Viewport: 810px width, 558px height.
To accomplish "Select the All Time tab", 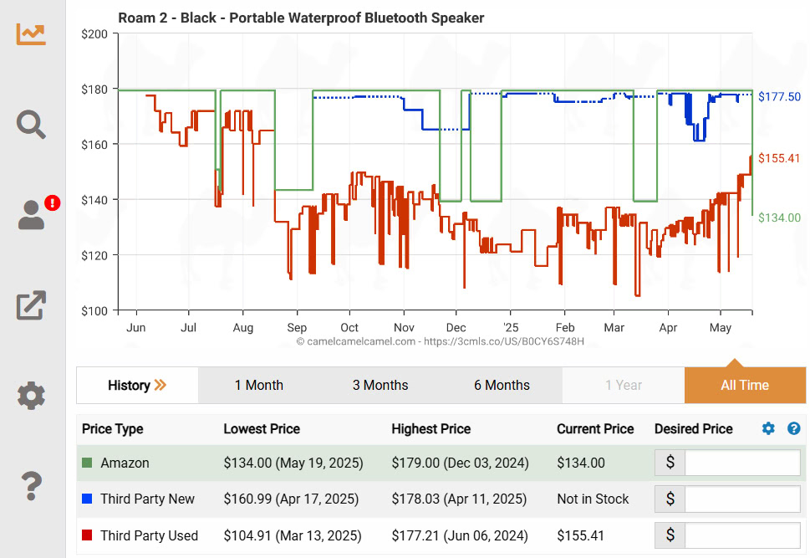I will [x=745, y=386].
